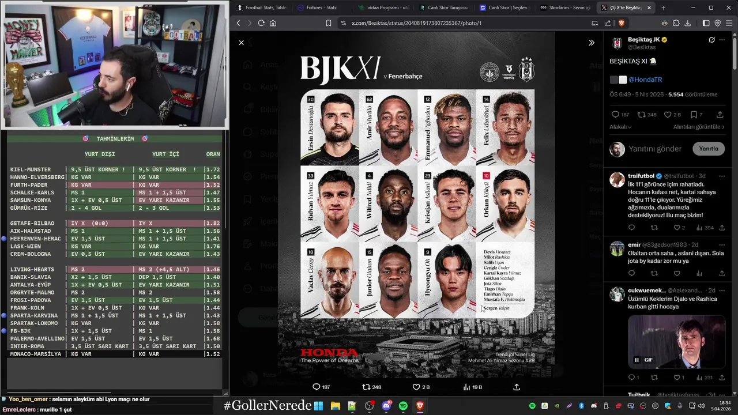
Task: Share icon under the photo
Action: click(517, 387)
